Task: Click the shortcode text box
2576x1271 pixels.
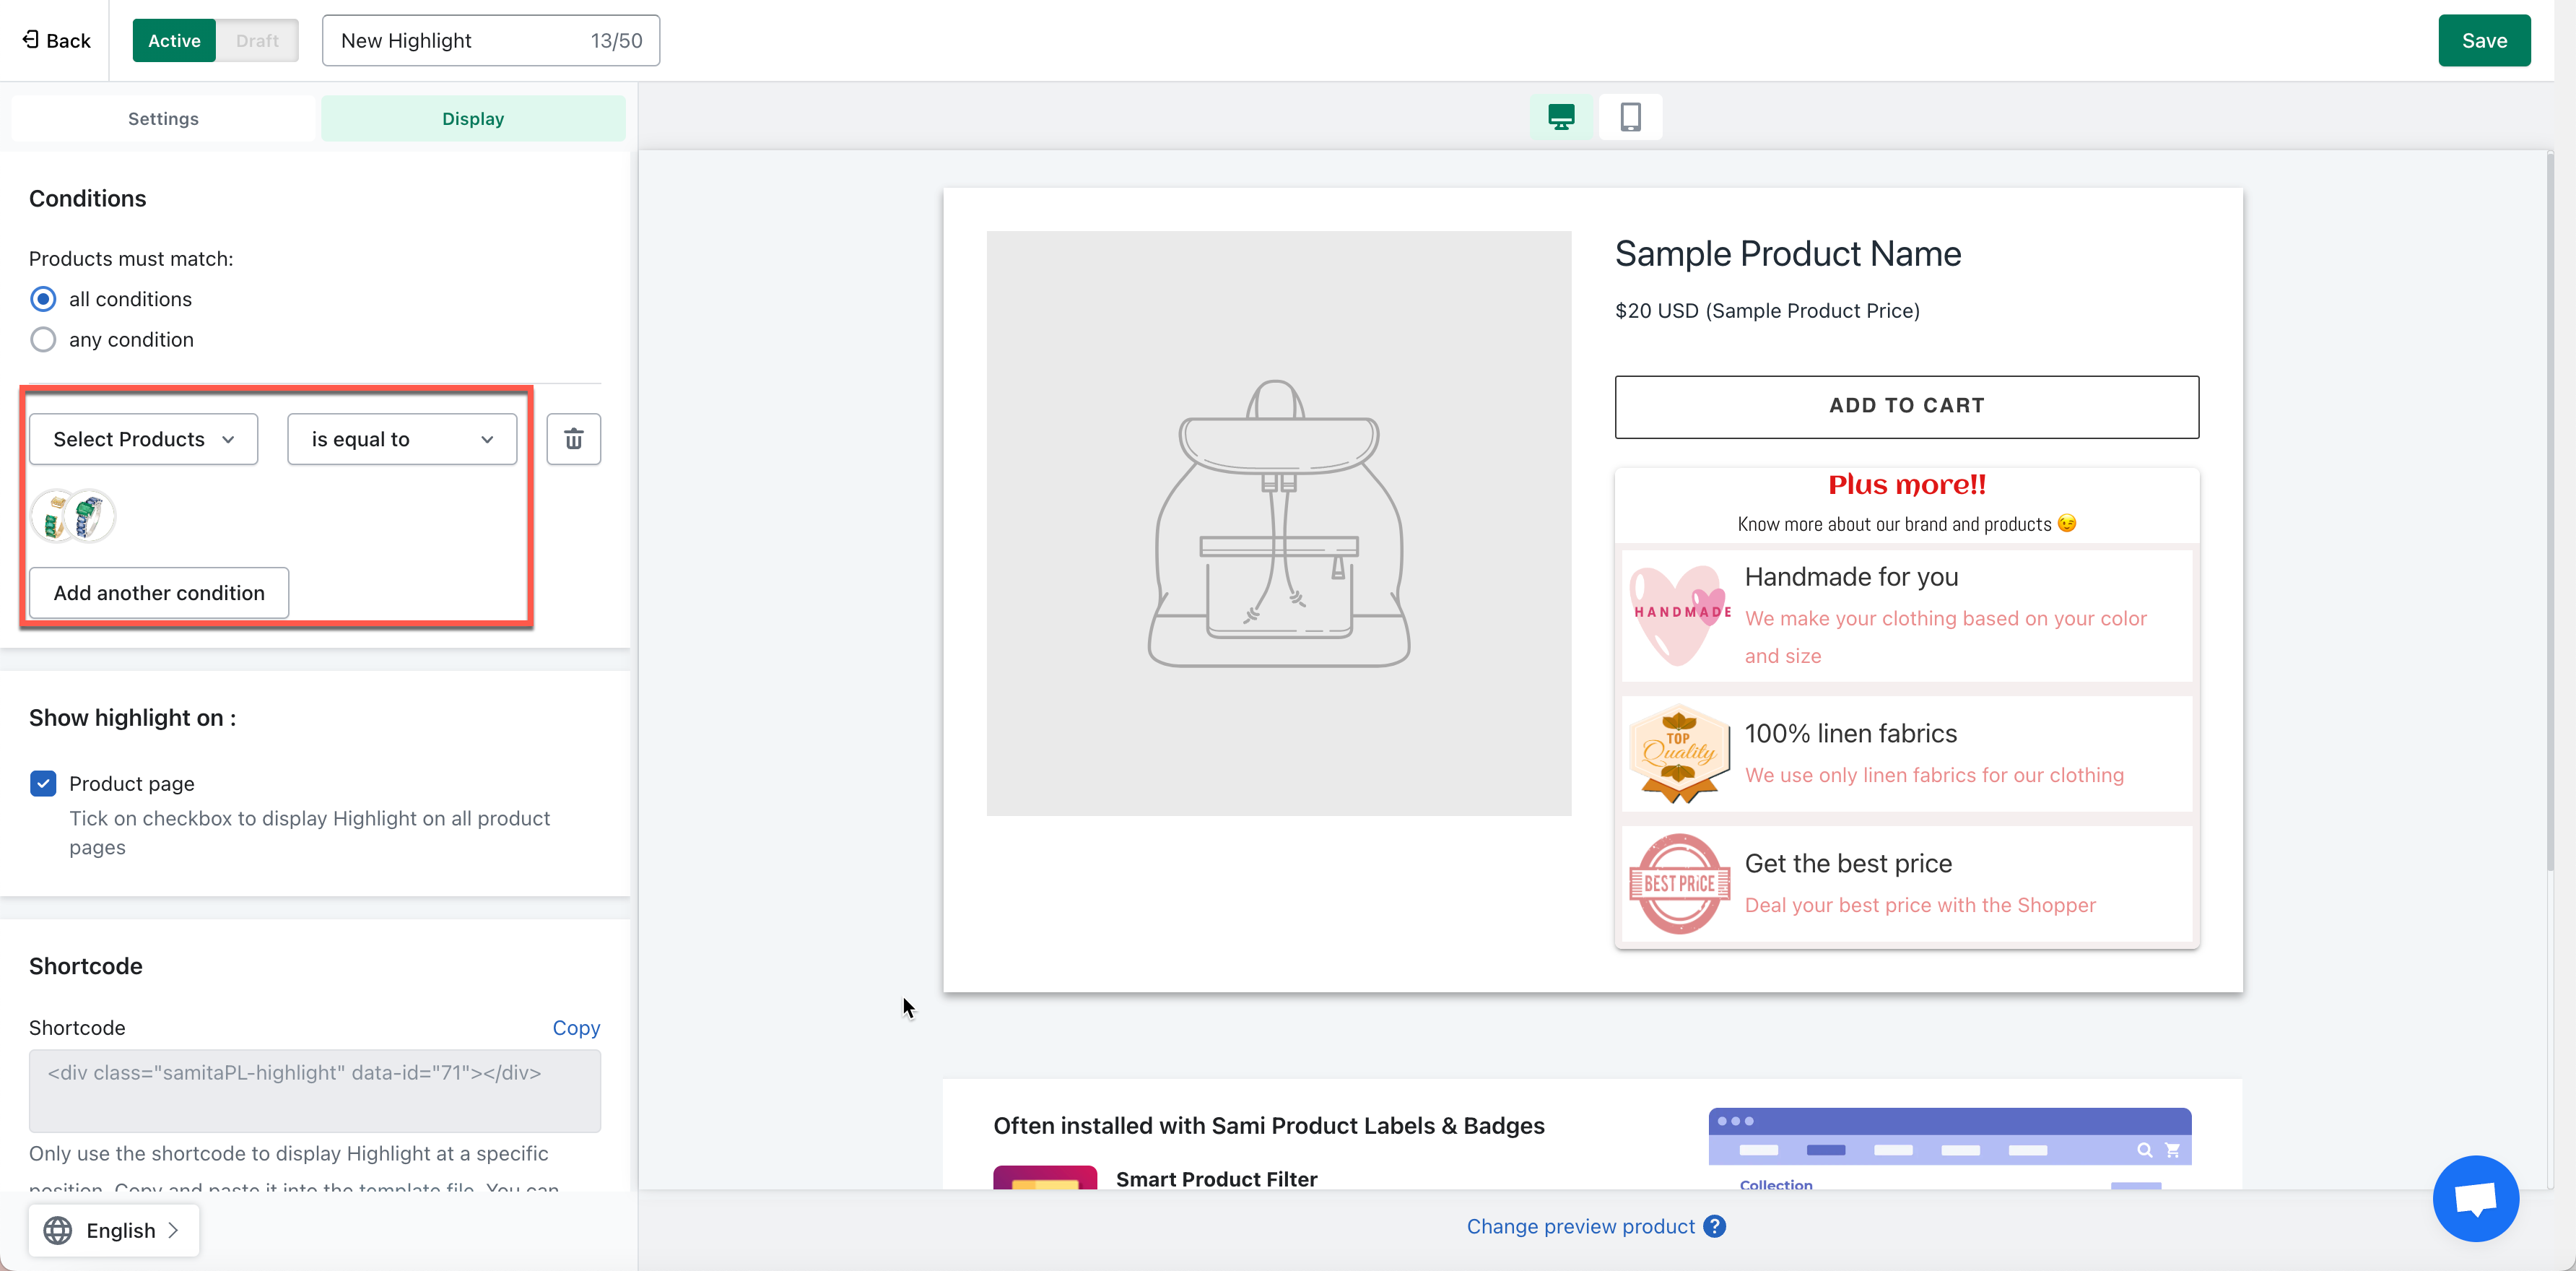Action: coord(315,1090)
